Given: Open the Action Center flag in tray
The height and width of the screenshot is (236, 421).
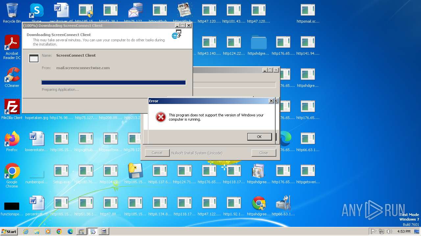Looking at the screenshot, I should [x=374, y=231].
